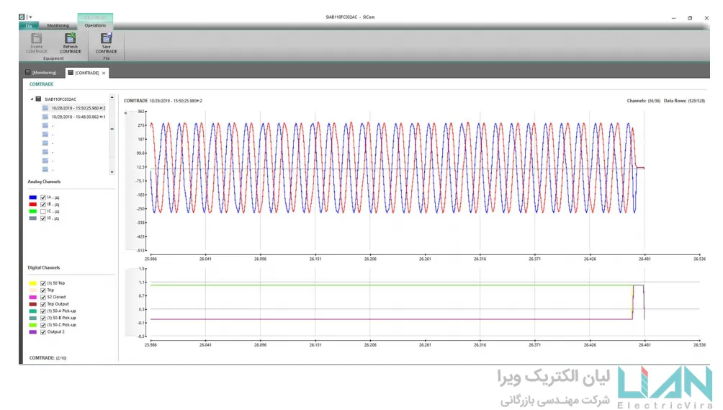The image size is (723, 410).
Task: Click the gray I0 color swatch
Action: pos(32,218)
